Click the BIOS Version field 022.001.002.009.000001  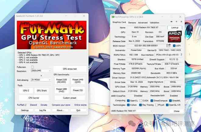point(146,45)
